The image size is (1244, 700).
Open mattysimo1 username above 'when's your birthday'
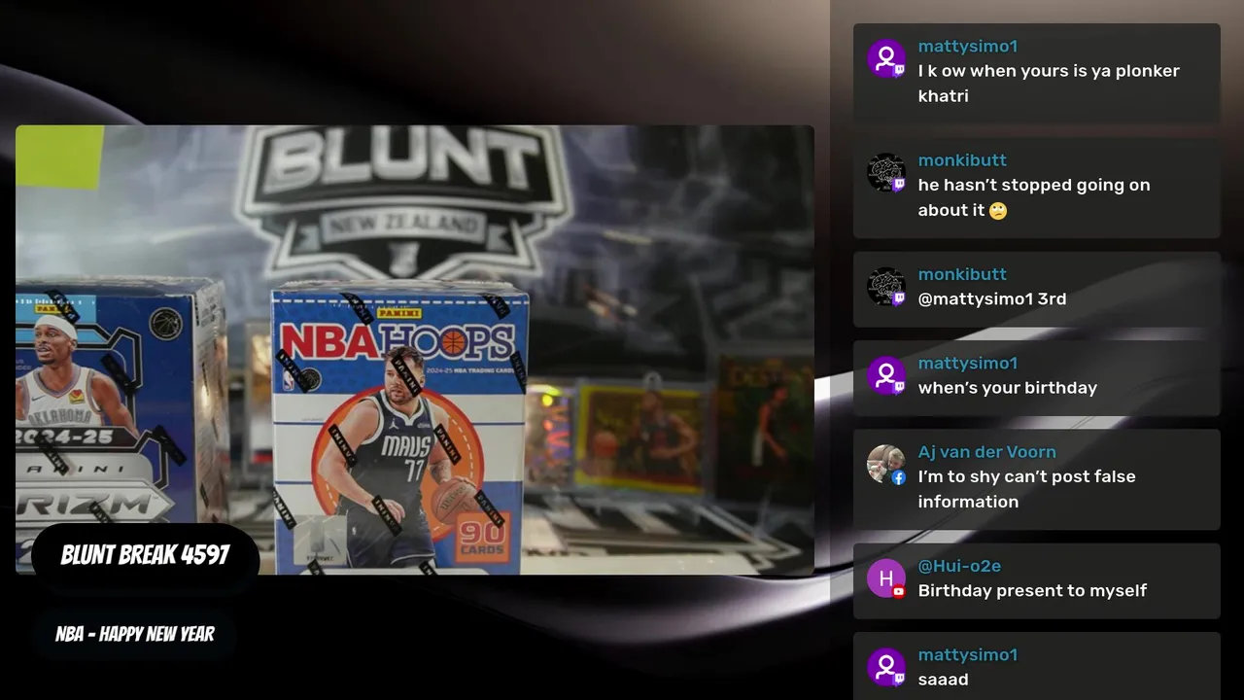[968, 363]
